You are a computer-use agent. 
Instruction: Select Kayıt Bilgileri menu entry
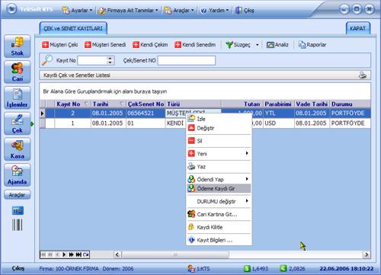tap(219, 240)
